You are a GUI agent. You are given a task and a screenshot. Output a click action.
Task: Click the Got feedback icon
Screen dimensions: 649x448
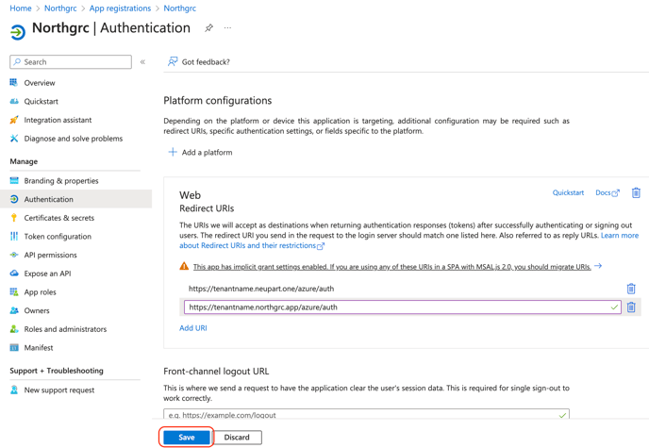(173, 62)
